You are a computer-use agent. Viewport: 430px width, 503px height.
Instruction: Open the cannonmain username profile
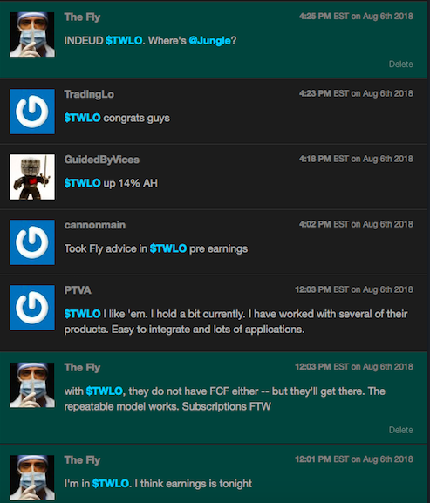(95, 225)
